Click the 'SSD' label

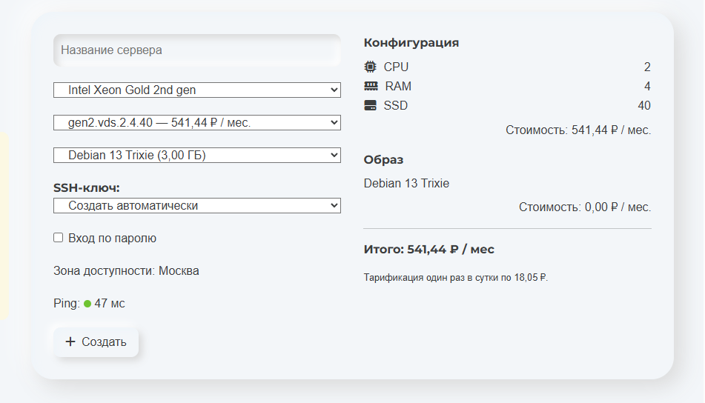point(396,106)
